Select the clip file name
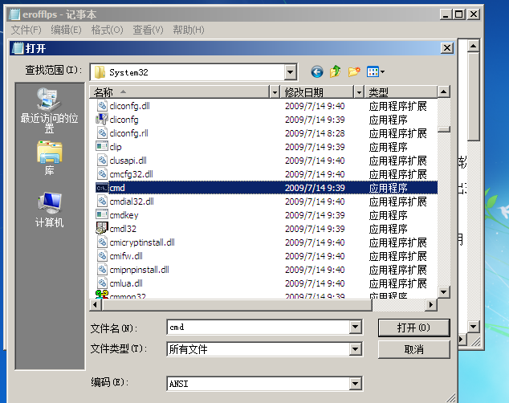This screenshot has width=509, height=403. (x=116, y=147)
